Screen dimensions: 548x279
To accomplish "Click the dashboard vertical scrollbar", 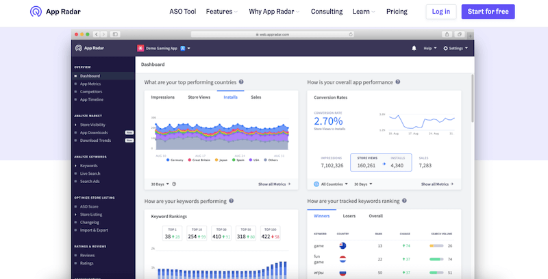I will tap(472, 98).
